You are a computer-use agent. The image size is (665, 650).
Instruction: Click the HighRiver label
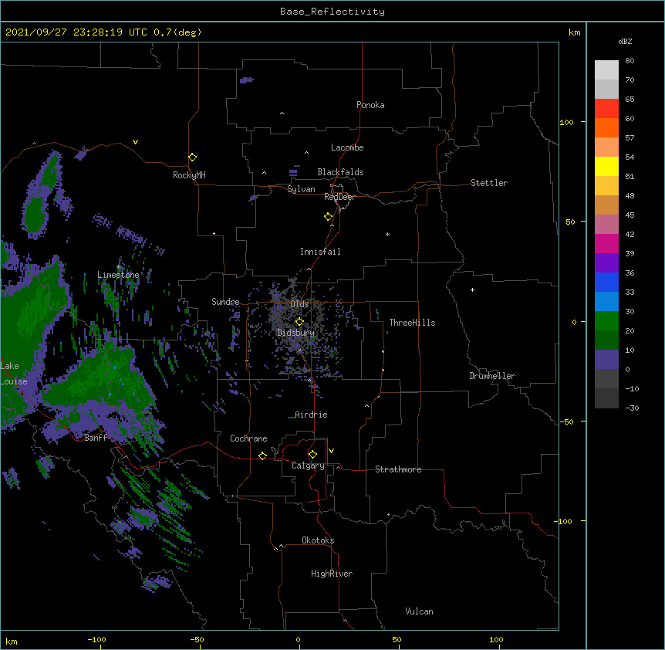tap(332, 574)
